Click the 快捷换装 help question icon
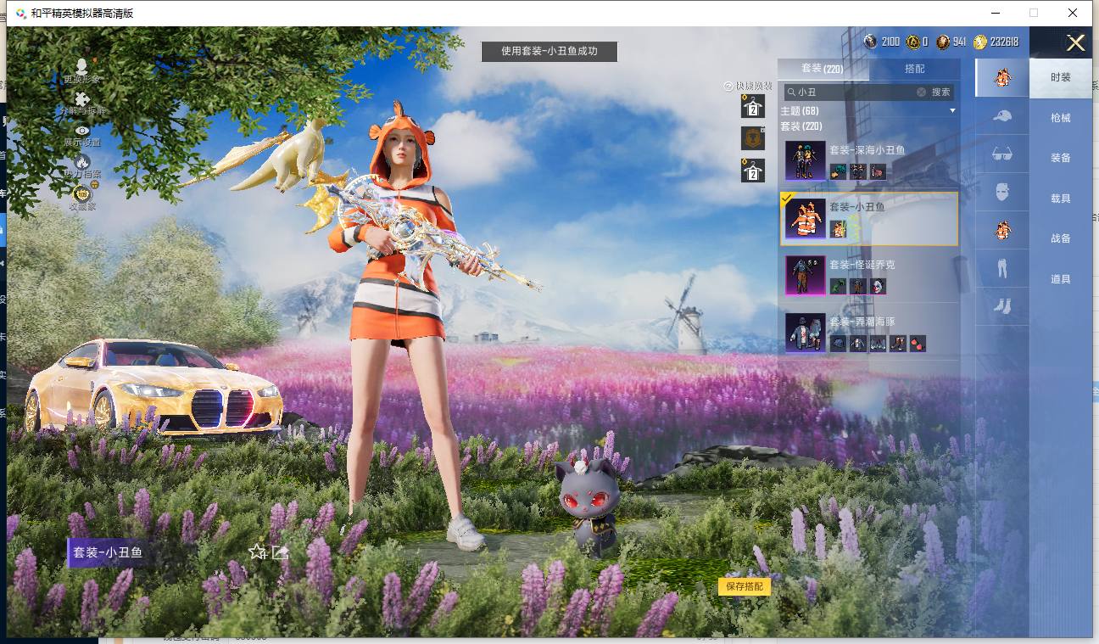 coord(728,87)
